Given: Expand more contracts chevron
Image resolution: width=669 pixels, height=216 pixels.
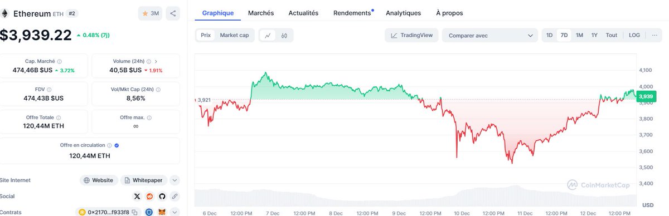Looking at the screenshot, I should (174, 212).
